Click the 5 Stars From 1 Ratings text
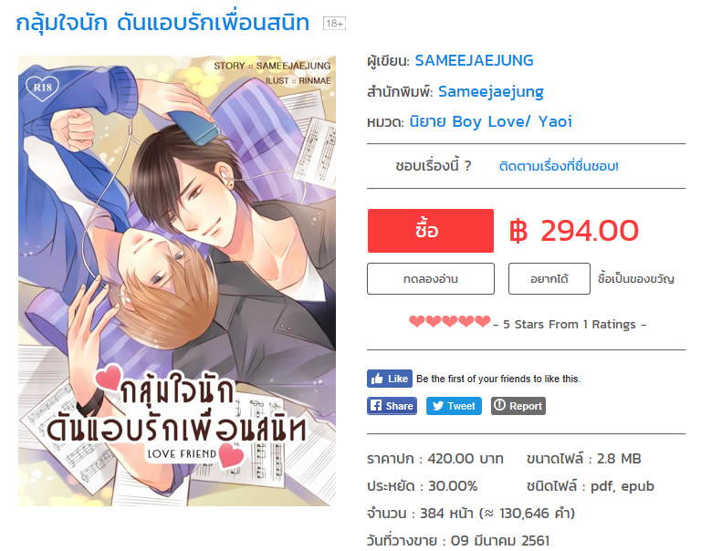The height and width of the screenshot is (551, 701). (x=570, y=325)
